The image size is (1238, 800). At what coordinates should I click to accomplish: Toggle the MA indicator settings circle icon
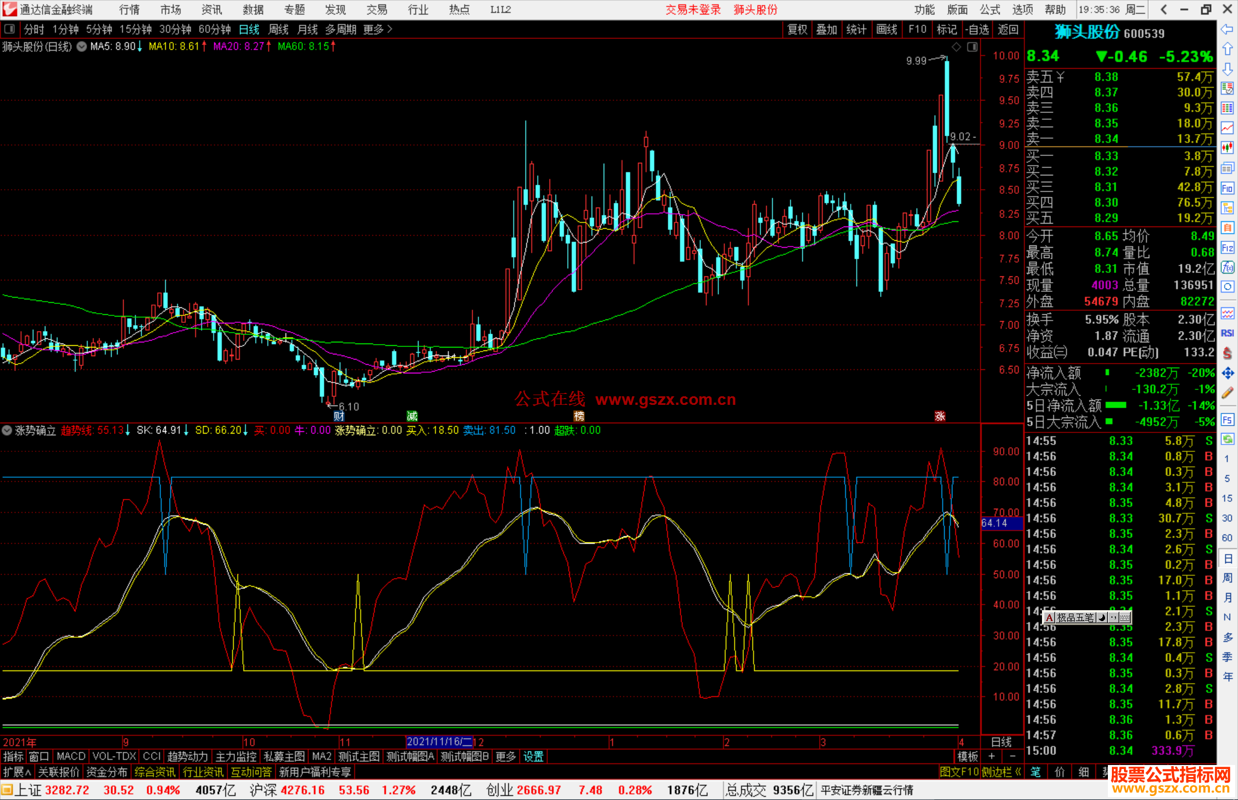(81, 46)
